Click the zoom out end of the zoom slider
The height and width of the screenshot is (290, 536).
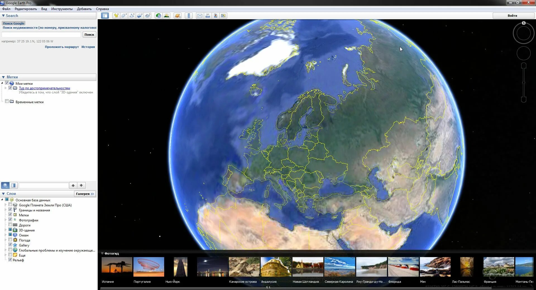coord(524,100)
